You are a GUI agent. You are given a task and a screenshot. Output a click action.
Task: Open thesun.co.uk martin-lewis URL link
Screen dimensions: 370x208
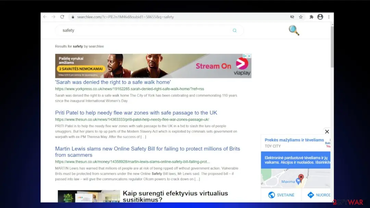coord(132,161)
